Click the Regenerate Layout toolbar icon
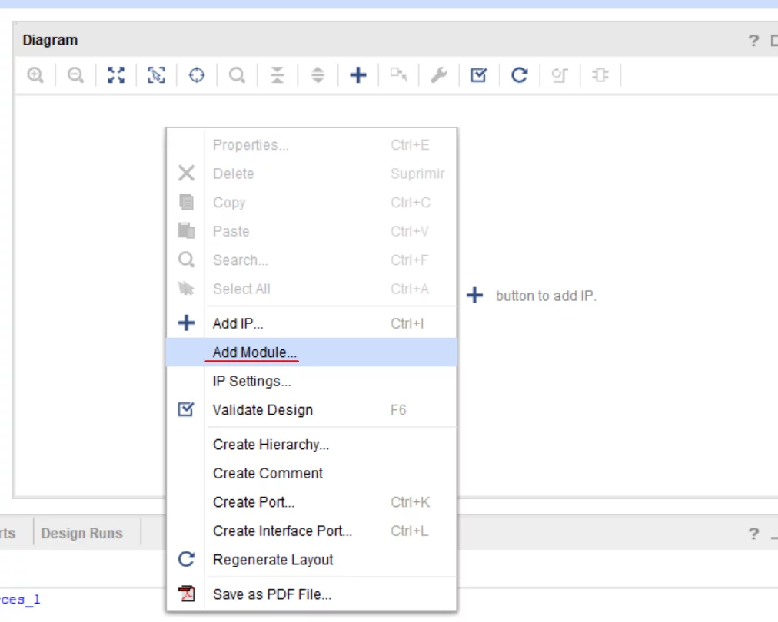This screenshot has width=778, height=622. [519, 74]
